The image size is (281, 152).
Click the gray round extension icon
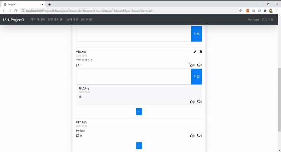(x=253, y=11)
